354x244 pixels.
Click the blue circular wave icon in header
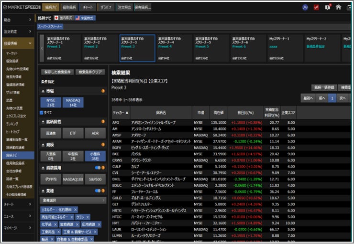(x=305, y=7)
